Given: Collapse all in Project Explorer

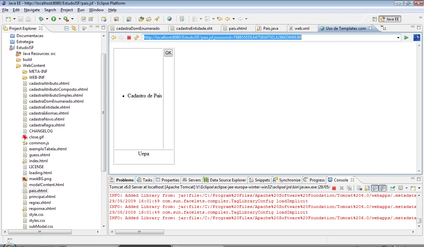Looking at the screenshot, I should tap(67, 28).
